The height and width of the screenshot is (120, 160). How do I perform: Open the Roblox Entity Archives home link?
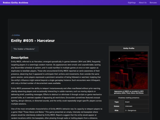[x=15, y=3]
